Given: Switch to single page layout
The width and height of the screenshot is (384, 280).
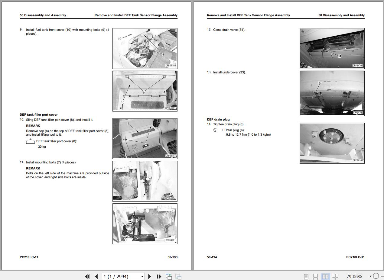Looking at the screenshot, I should coord(306,276).
